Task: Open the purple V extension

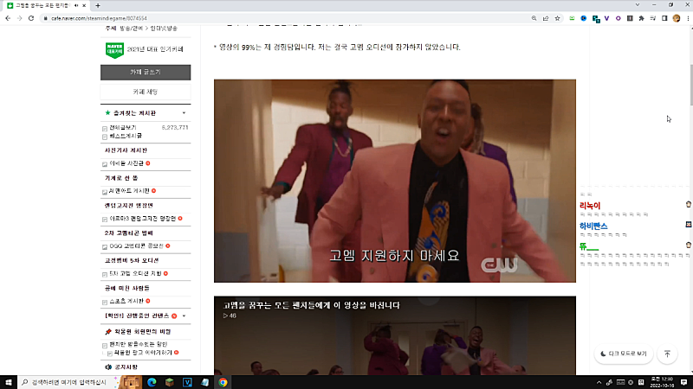Action: point(607,18)
